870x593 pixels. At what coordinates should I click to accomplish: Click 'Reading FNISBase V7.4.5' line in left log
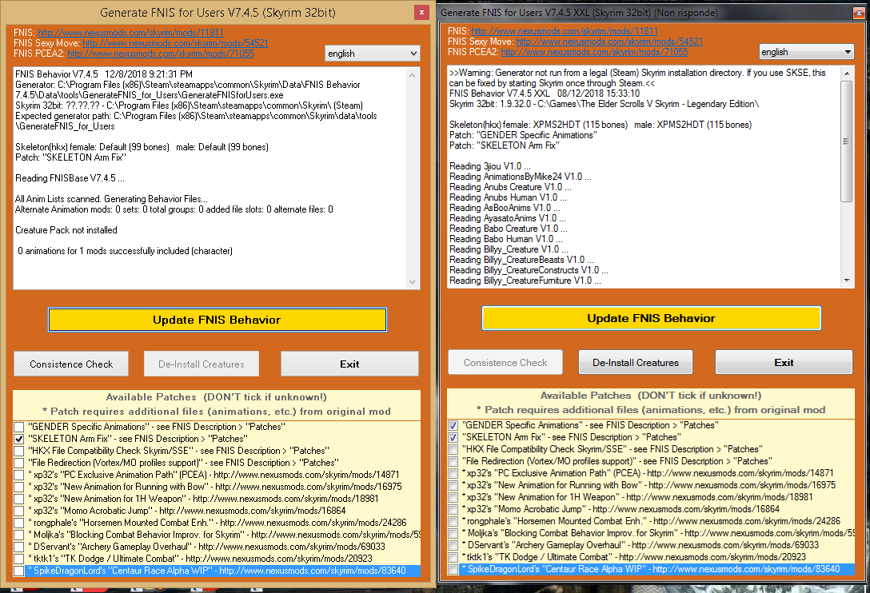tap(70, 178)
